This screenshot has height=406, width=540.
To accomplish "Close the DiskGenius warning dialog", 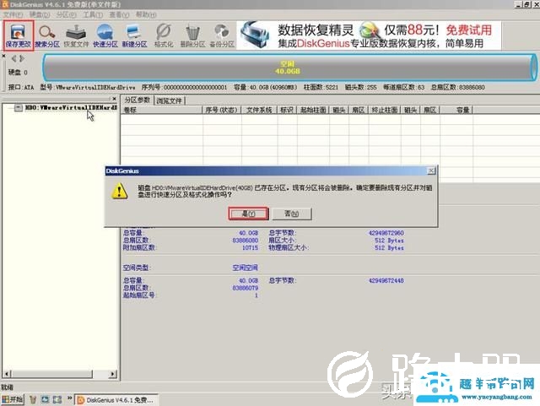I will 431,171.
